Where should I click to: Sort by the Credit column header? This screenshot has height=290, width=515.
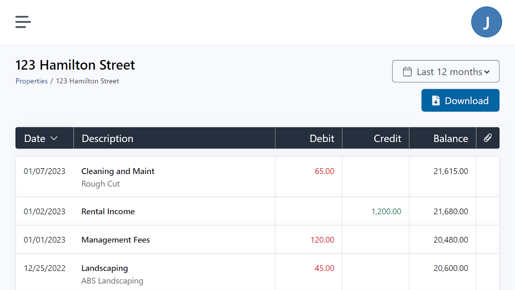coord(387,138)
